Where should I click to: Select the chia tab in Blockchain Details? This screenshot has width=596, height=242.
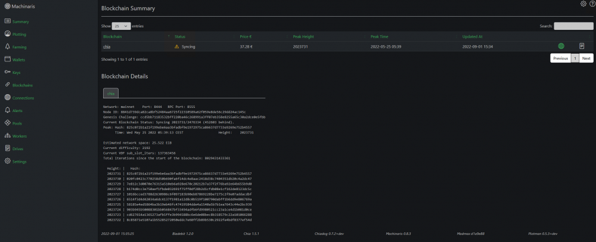coord(111,93)
